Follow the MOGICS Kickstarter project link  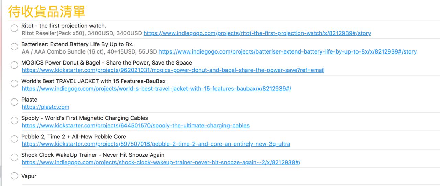click(x=173, y=70)
